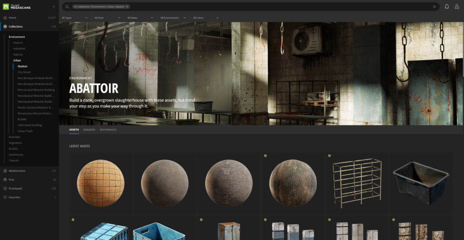Select Abattoir in the Urban list
The width and height of the screenshot is (464, 240).
23,66
